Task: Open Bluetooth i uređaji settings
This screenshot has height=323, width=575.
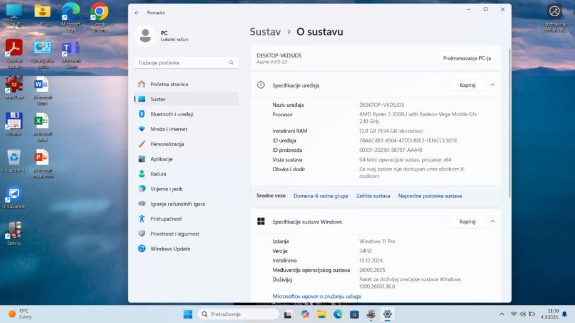Action: click(x=171, y=114)
